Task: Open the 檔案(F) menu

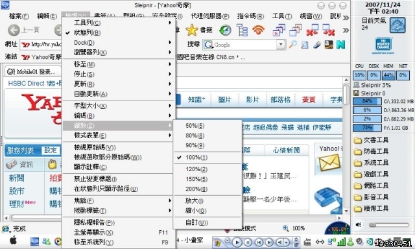Action: click(x=19, y=16)
